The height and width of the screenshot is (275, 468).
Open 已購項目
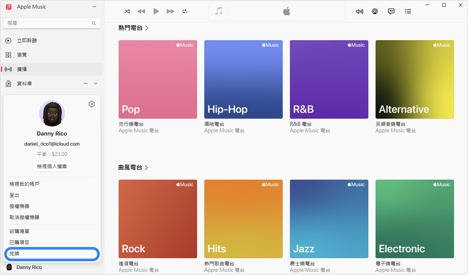pos(19,242)
